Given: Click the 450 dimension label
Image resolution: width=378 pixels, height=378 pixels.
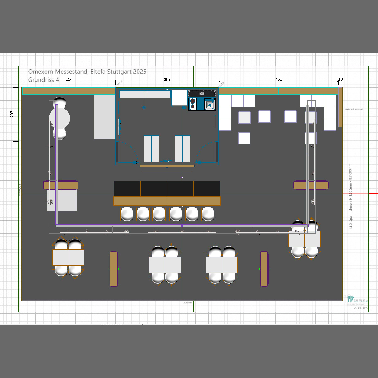Looking at the screenshot, I should (x=278, y=79).
